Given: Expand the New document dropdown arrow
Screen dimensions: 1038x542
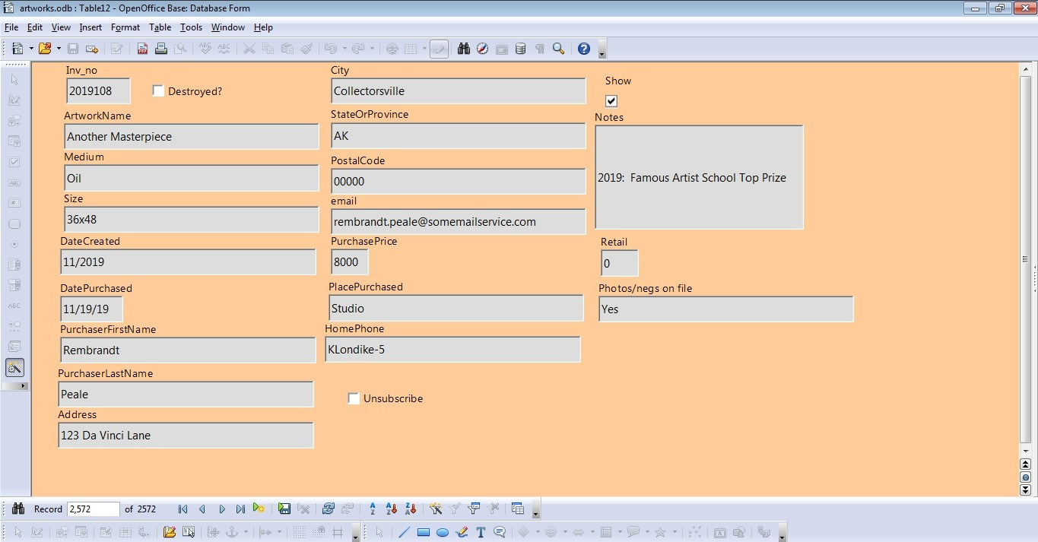Looking at the screenshot, I should coord(31,49).
